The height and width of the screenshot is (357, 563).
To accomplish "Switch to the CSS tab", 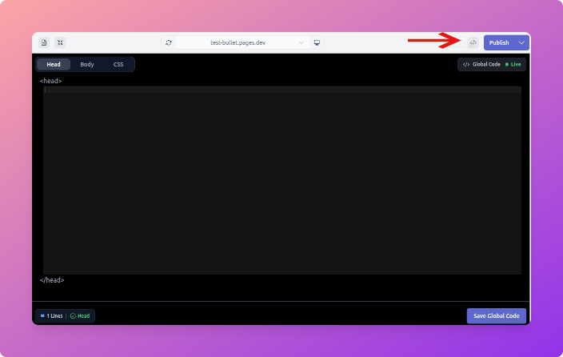I will click(x=118, y=64).
